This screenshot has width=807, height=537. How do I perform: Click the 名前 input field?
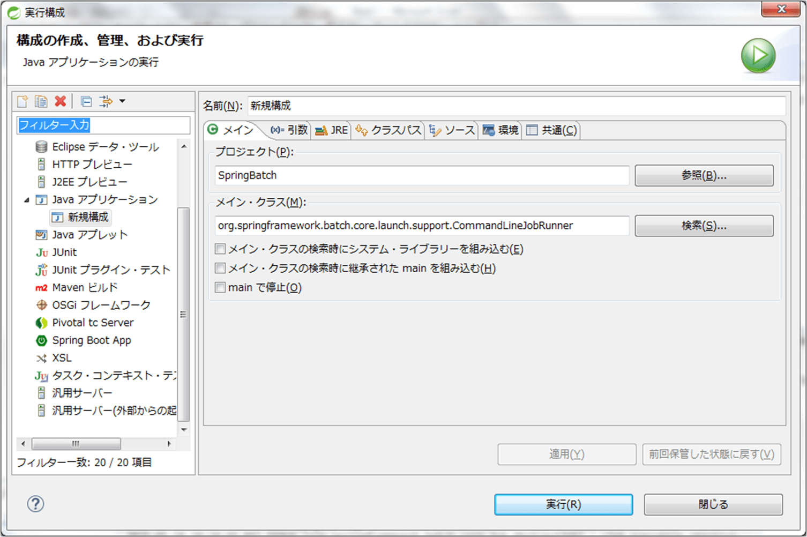click(x=517, y=106)
